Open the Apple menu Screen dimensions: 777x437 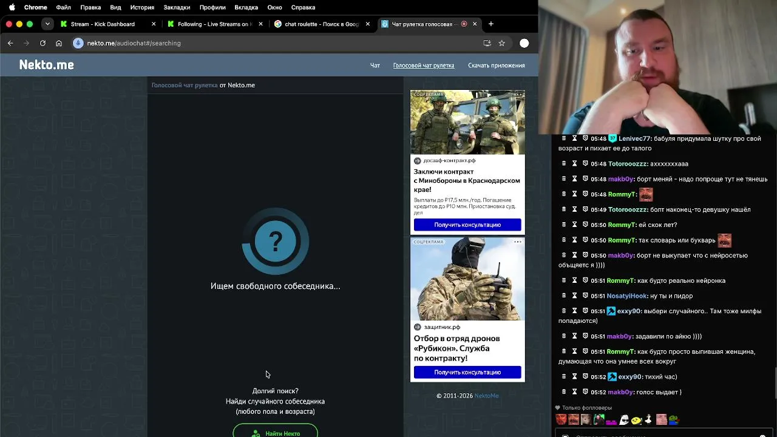coord(12,7)
